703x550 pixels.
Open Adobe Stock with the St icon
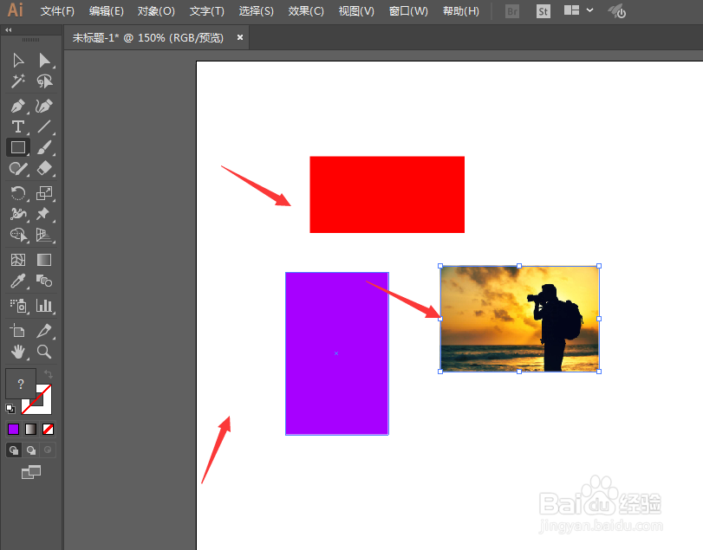(543, 11)
